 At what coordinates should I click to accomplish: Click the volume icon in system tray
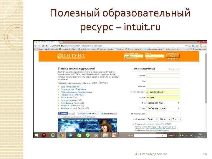[x=183, y=135]
